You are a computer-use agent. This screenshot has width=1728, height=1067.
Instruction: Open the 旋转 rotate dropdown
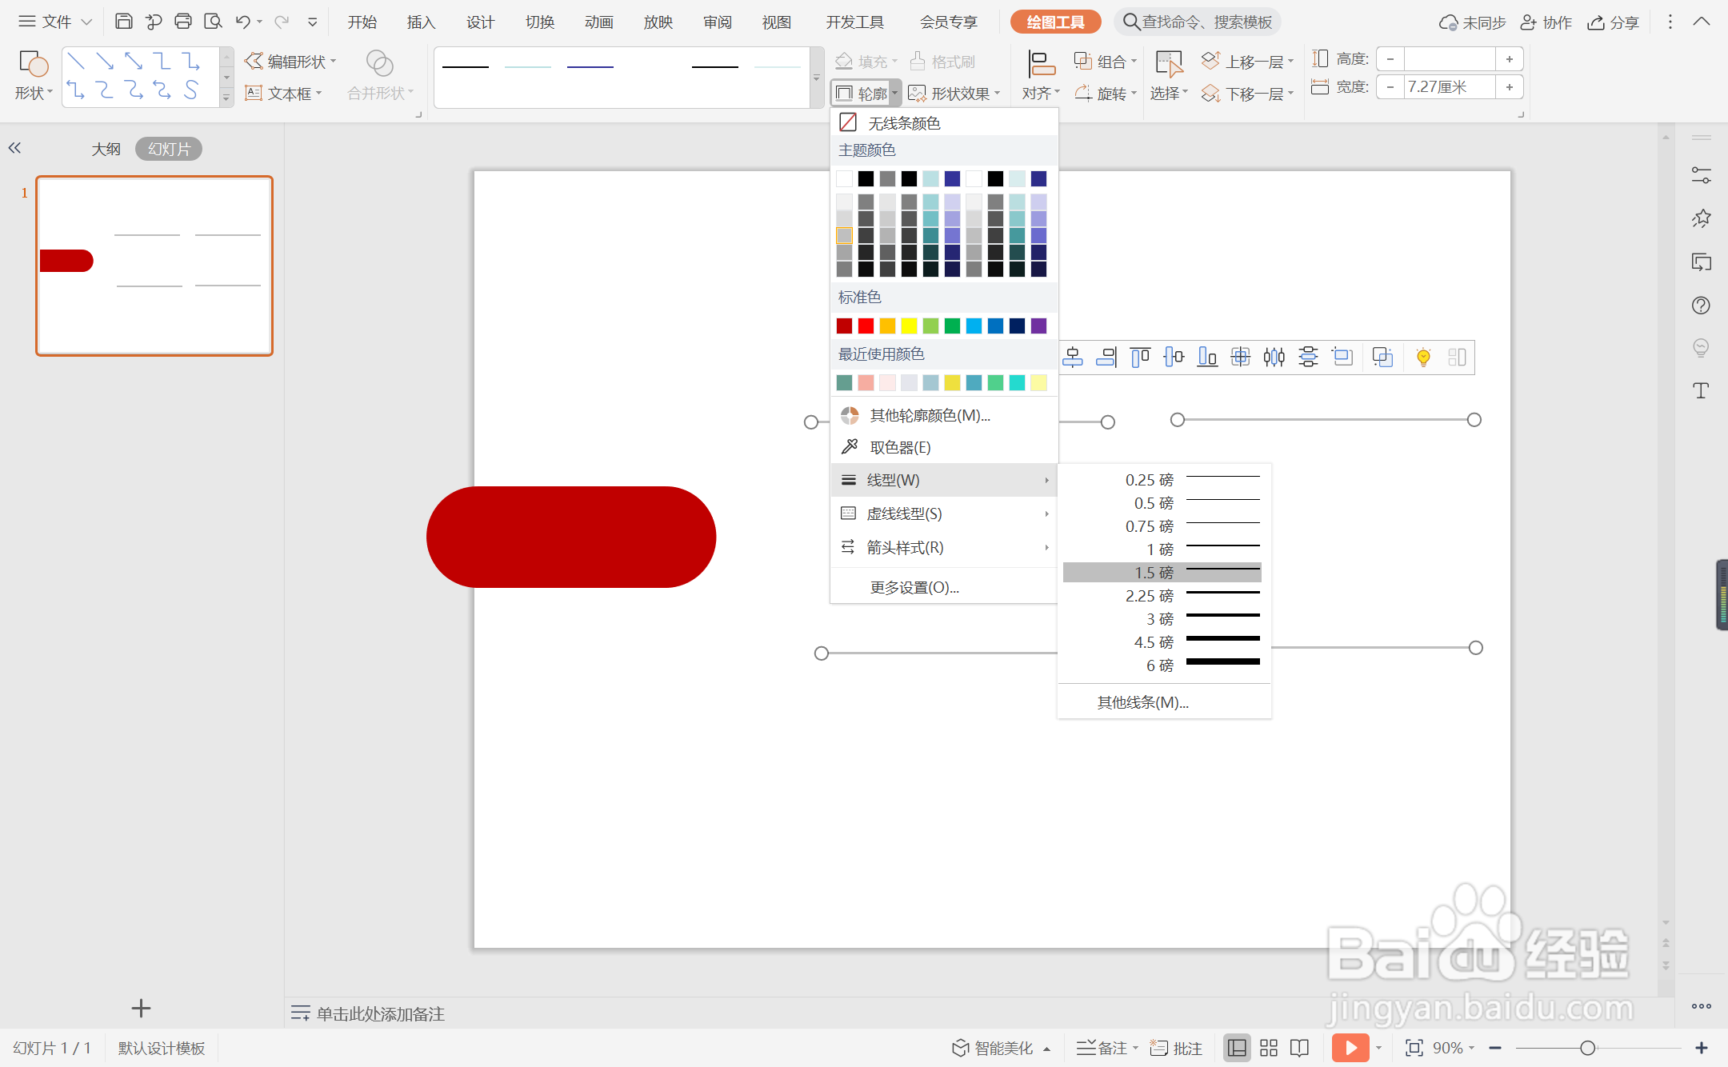pos(1105,94)
